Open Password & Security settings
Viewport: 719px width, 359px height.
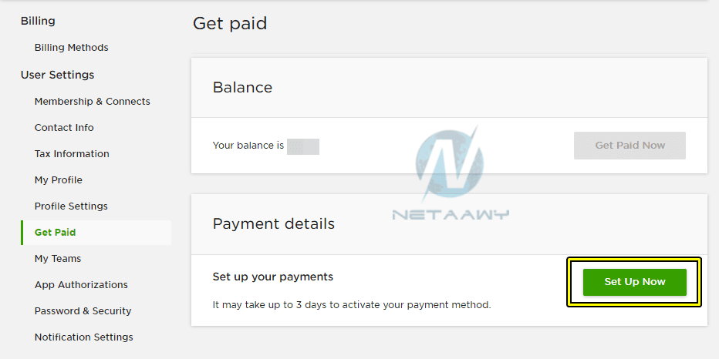[83, 311]
